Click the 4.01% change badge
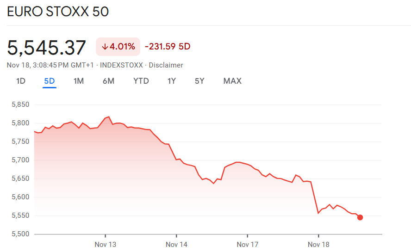The height and width of the screenshot is (252, 411). [118, 47]
